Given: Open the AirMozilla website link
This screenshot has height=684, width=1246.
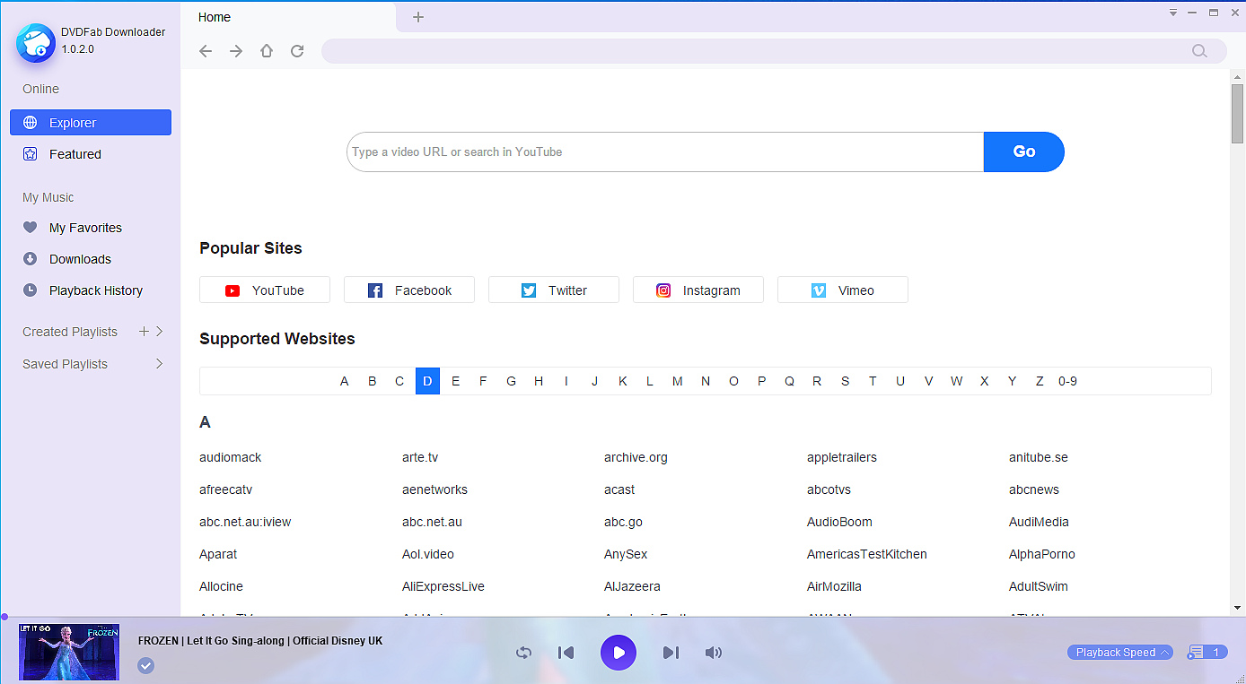Looking at the screenshot, I should tap(834, 586).
